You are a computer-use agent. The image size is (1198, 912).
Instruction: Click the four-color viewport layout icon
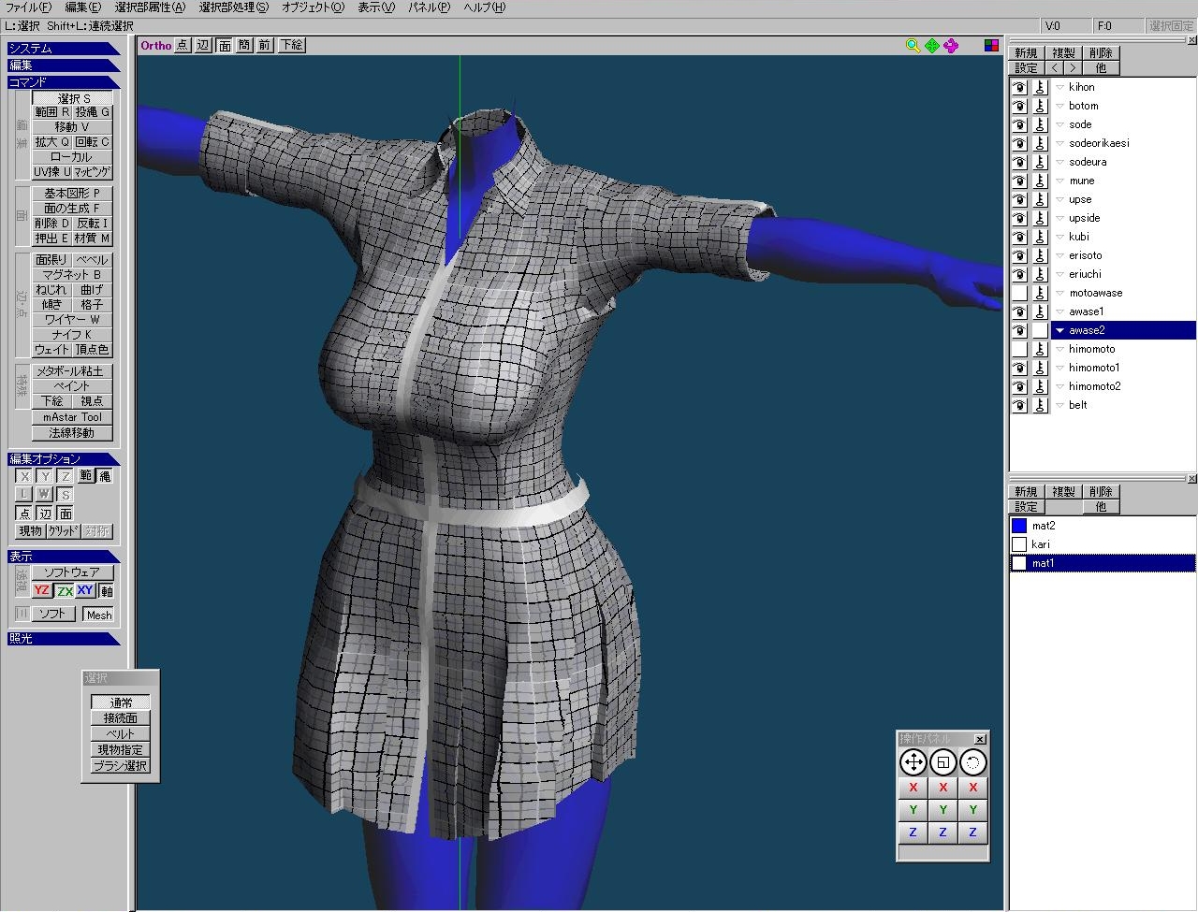coord(991,45)
